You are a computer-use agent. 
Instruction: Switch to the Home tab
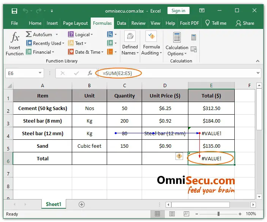pyautogui.click(x=35, y=23)
